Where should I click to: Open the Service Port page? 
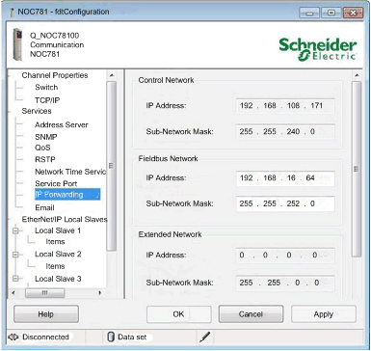point(56,183)
